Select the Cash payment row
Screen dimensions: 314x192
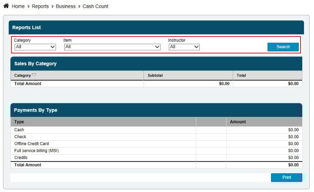19,130
